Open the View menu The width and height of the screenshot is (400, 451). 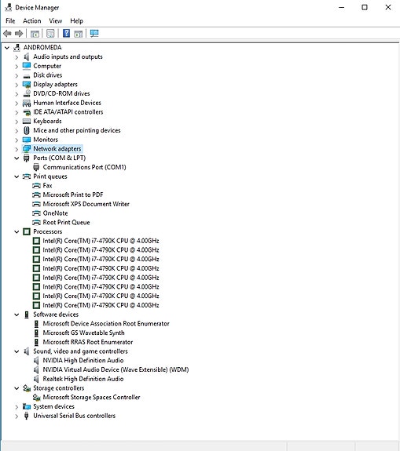point(55,21)
